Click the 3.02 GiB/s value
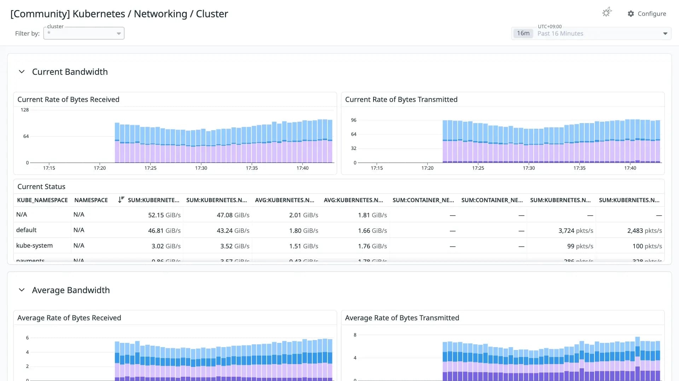Image resolution: width=679 pixels, height=381 pixels. (x=166, y=246)
